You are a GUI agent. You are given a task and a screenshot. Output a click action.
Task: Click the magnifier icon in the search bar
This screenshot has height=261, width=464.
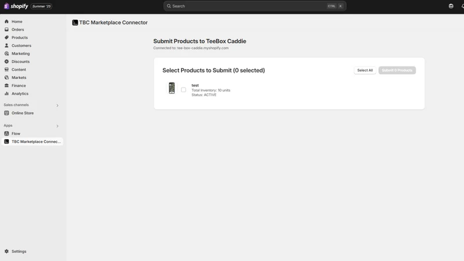point(169,6)
